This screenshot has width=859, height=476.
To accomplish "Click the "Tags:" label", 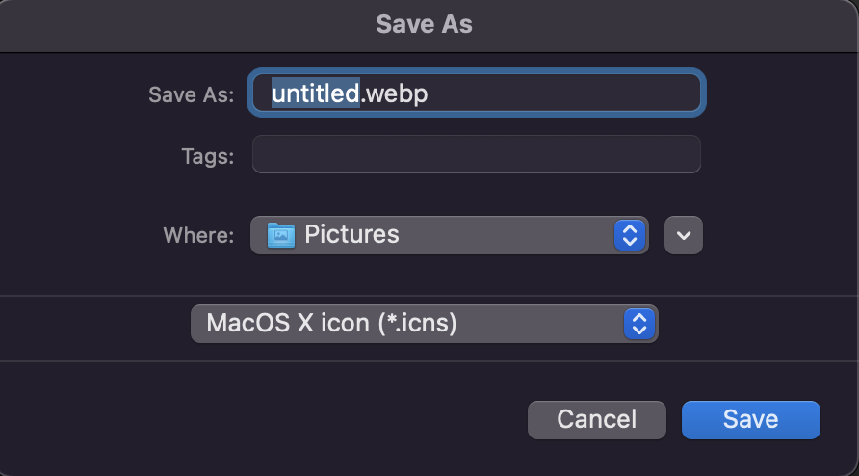I will (208, 157).
